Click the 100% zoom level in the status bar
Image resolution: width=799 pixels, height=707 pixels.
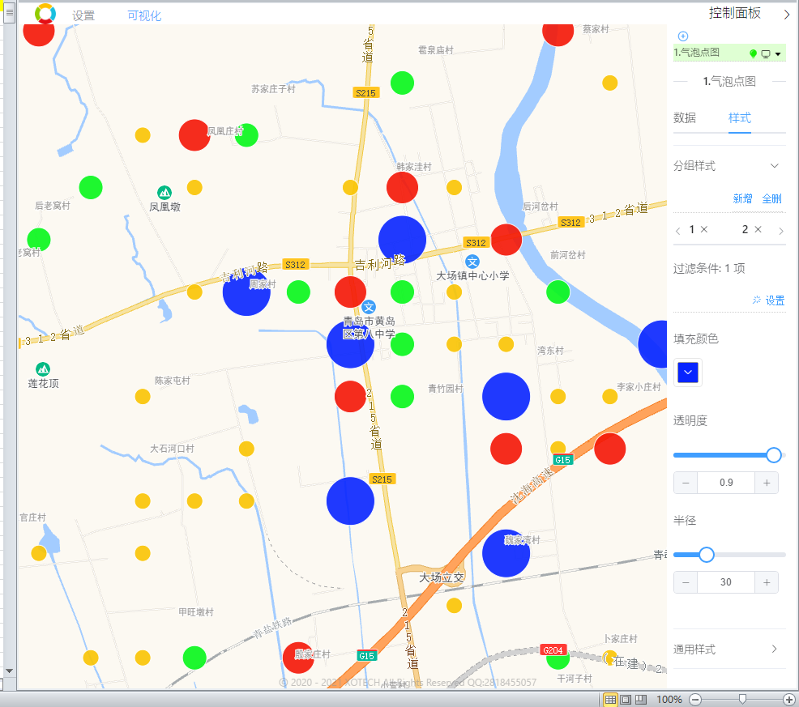tap(669, 700)
